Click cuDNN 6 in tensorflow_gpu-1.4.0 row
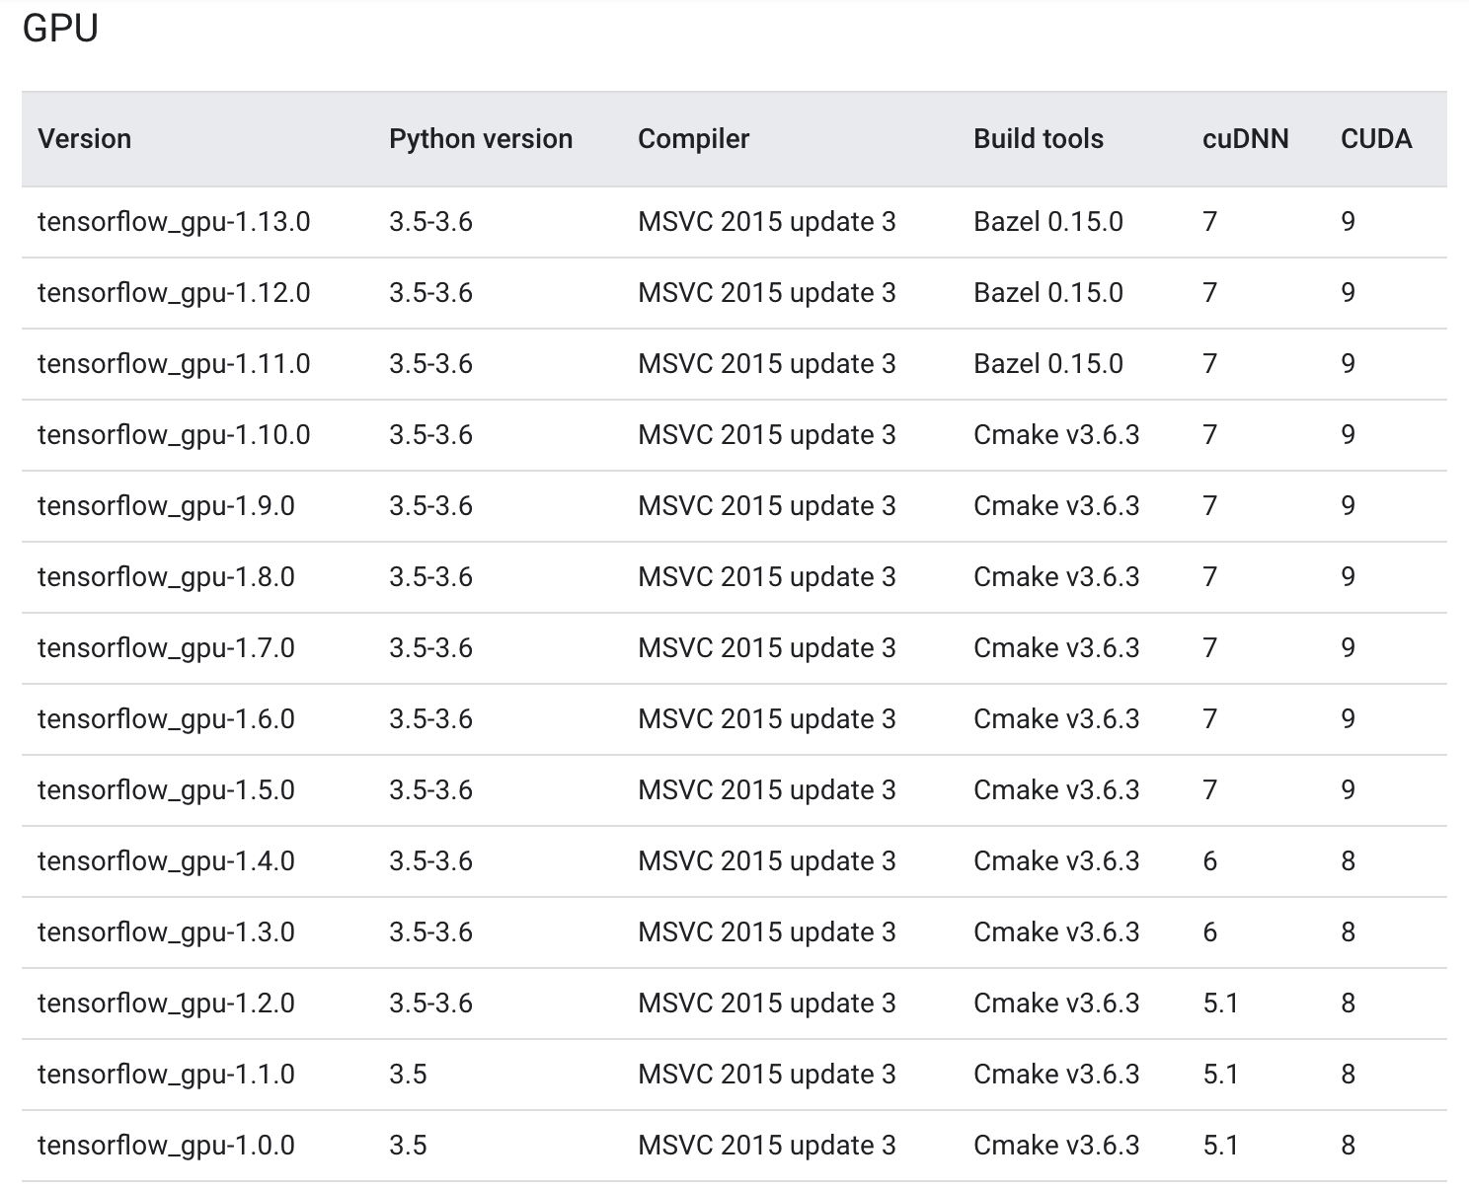 (x=1210, y=860)
